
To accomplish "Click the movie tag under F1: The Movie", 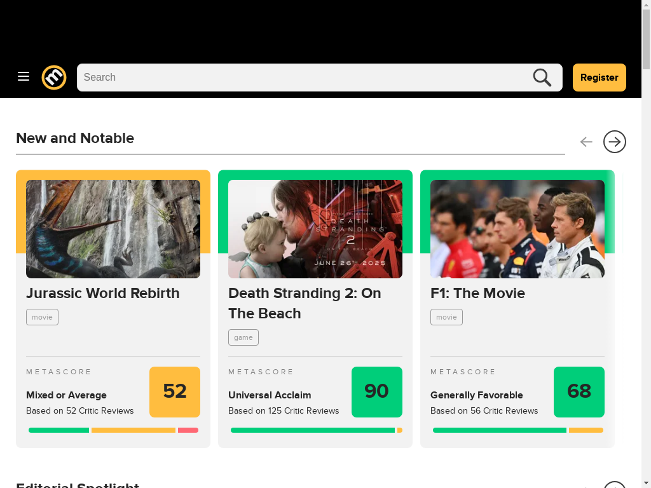I will pos(446,317).
